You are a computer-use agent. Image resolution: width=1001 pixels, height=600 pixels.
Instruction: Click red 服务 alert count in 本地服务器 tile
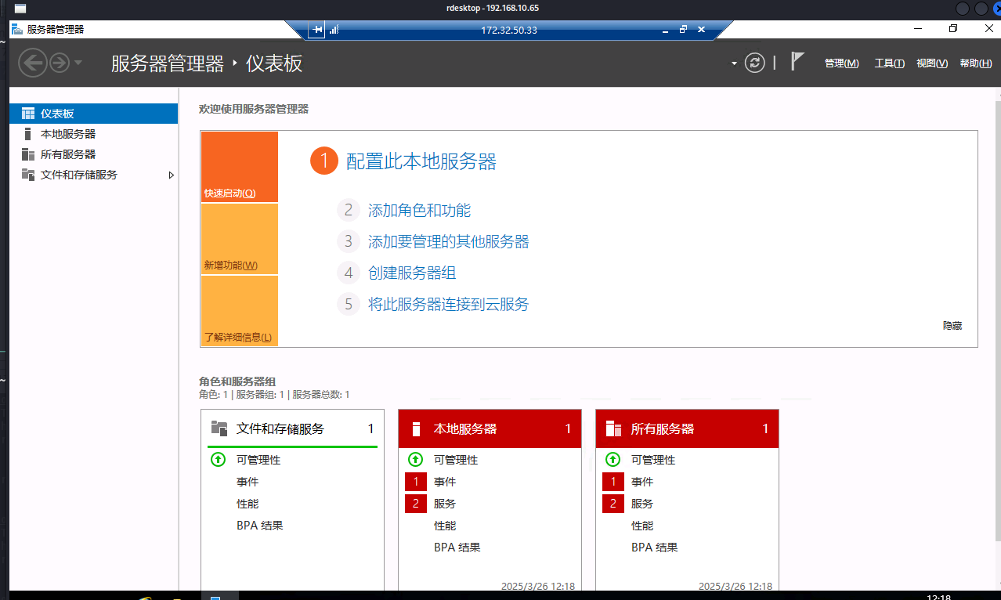tap(416, 504)
